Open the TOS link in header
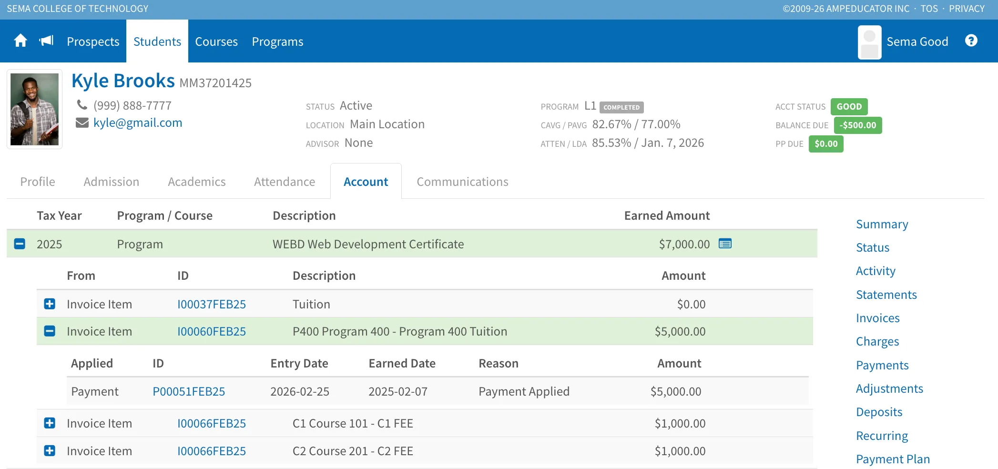This screenshot has height=469, width=998. point(929,9)
